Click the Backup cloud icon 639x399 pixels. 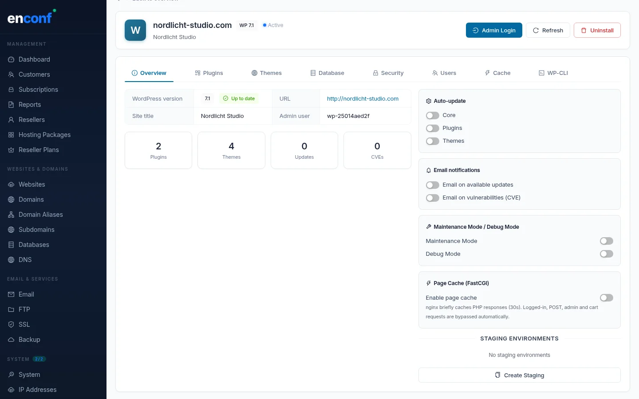click(11, 340)
